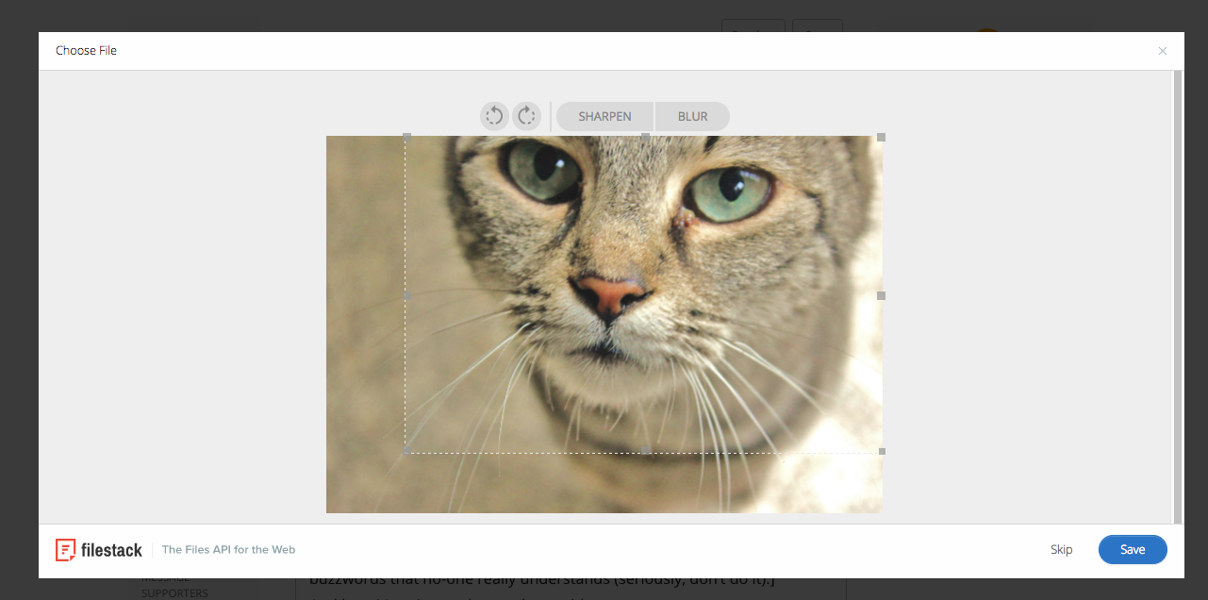
Task: Rotate the image clockwise
Action: [x=526, y=116]
